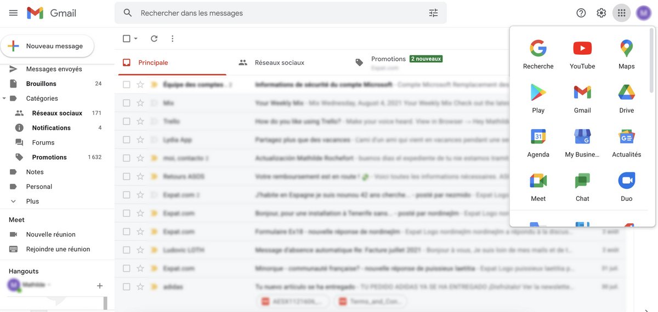Image resolution: width=658 pixels, height=312 pixels.
Task: Switch to the Principale tab
Action: [172, 62]
